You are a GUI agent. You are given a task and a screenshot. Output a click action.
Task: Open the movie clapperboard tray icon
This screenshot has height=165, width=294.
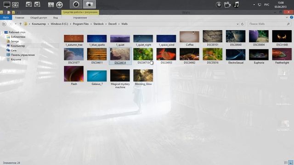point(227,5)
